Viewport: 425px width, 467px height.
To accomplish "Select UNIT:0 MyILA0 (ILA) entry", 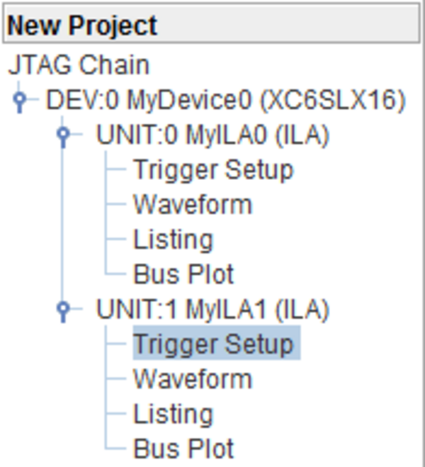I will (212, 135).
